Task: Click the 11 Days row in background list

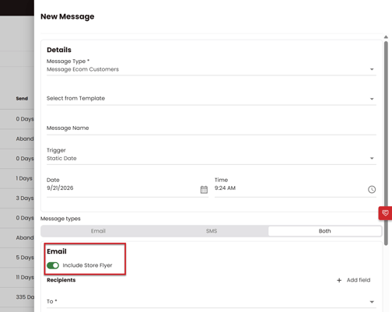Action: [x=17, y=277]
